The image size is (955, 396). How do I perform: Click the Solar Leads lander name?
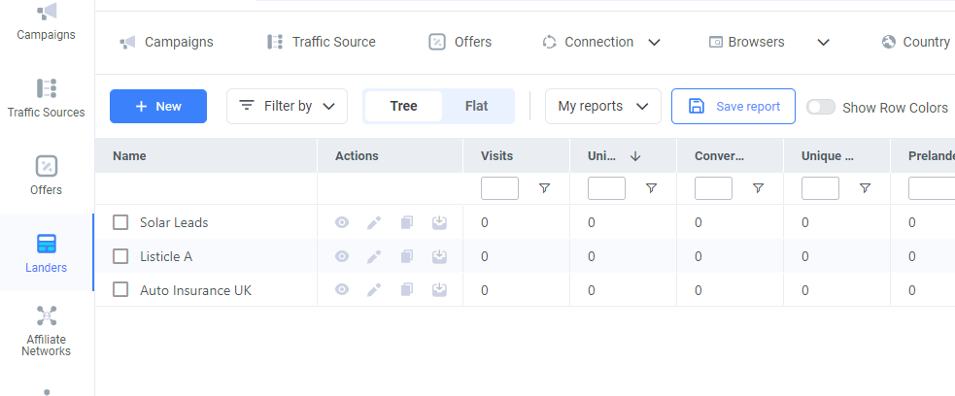pyautogui.click(x=174, y=222)
